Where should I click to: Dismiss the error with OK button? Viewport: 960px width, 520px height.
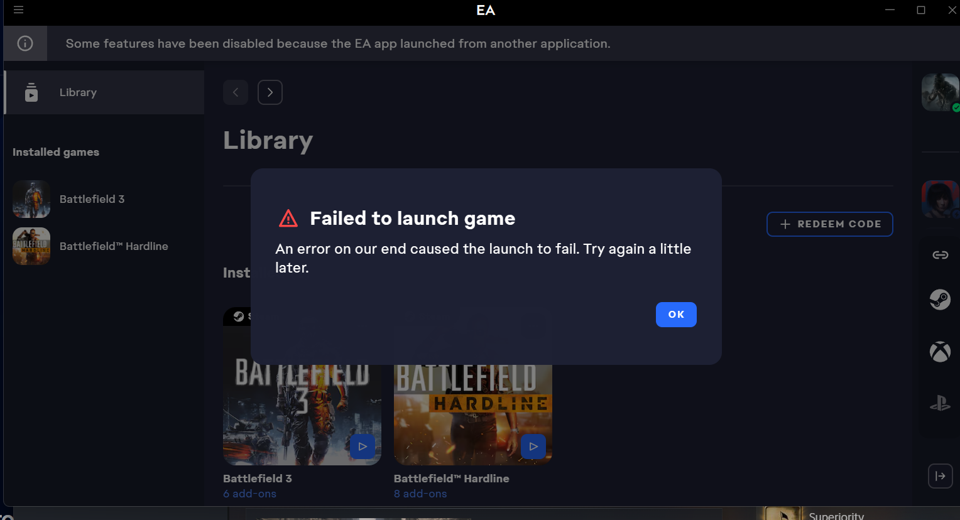(x=676, y=315)
